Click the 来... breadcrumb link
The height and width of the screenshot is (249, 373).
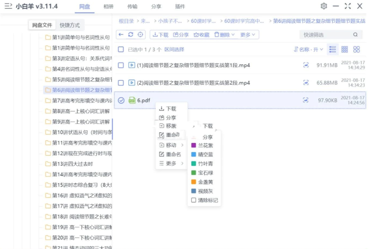(145, 21)
